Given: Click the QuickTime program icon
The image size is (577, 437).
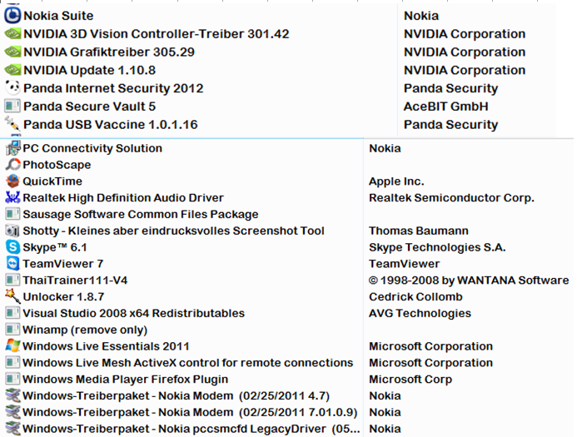Looking at the screenshot, I should [x=12, y=181].
